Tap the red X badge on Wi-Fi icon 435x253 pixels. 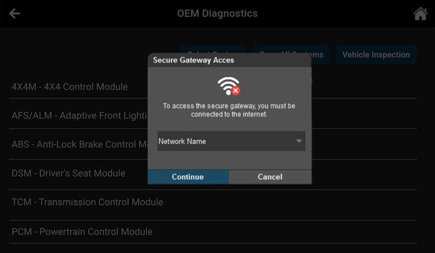(235, 91)
